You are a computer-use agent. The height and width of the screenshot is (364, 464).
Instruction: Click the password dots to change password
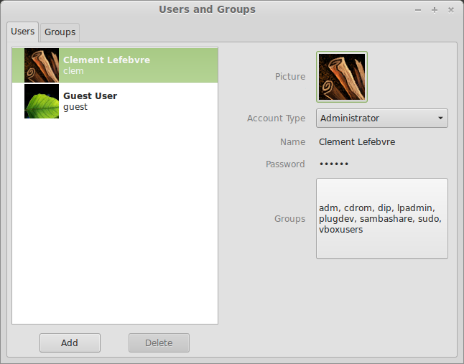point(333,164)
